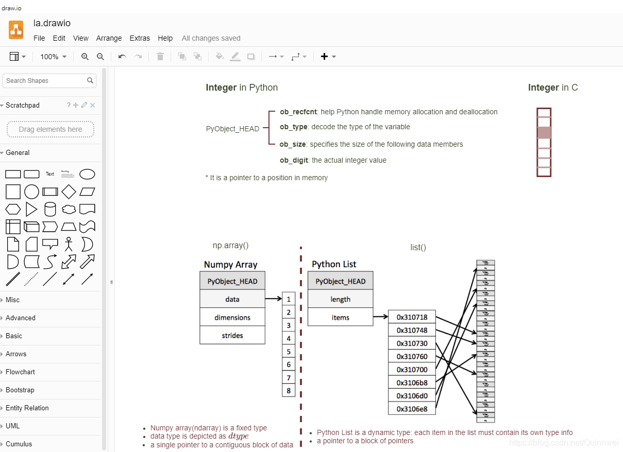Open the 100% zoom dropdown
Image resolution: width=623 pixels, height=452 pixels.
(x=54, y=57)
